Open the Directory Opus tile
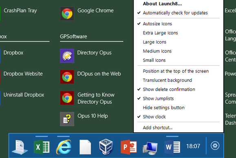This screenshot has width=236, height=158. tap(86, 56)
